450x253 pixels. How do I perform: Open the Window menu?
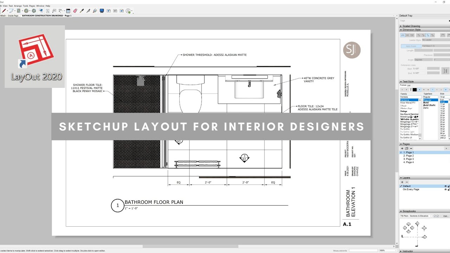tap(40, 6)
